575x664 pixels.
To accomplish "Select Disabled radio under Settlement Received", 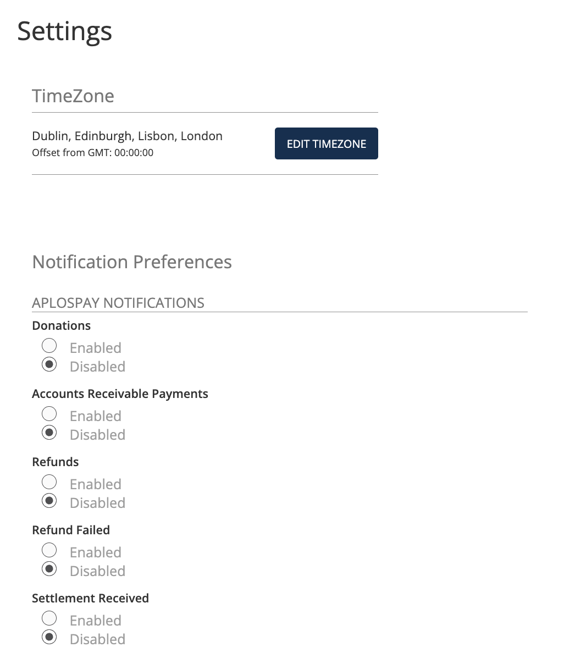I will click(49, 637).
